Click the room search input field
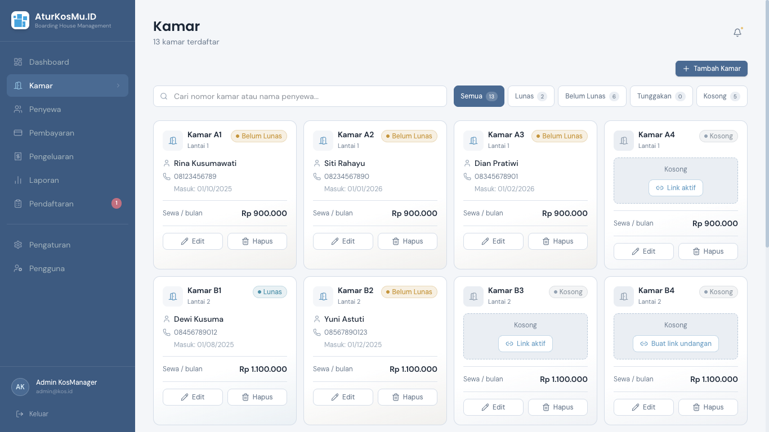 (304, 96)
